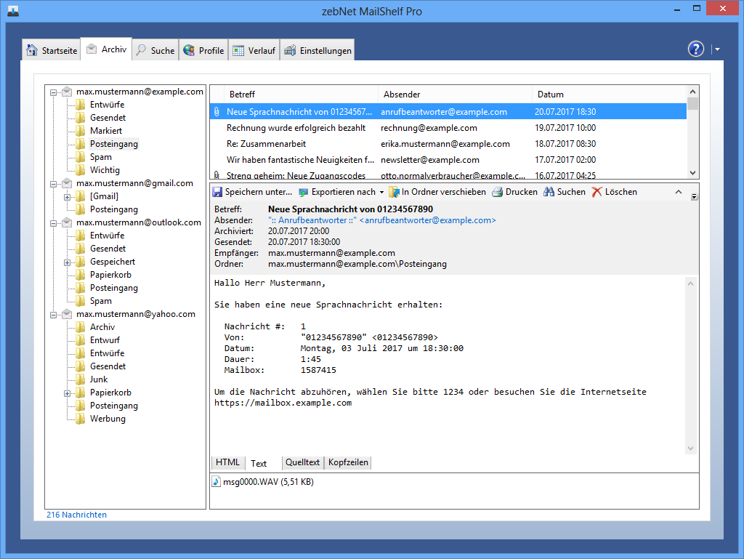This screenshot has height=559, width=744.
Task: Click the Exportieren nach icon
Action: pos(303,192)
